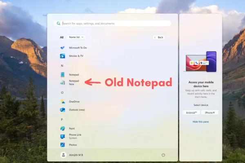Open the Notepad icon marked New

tap(62, 82)
